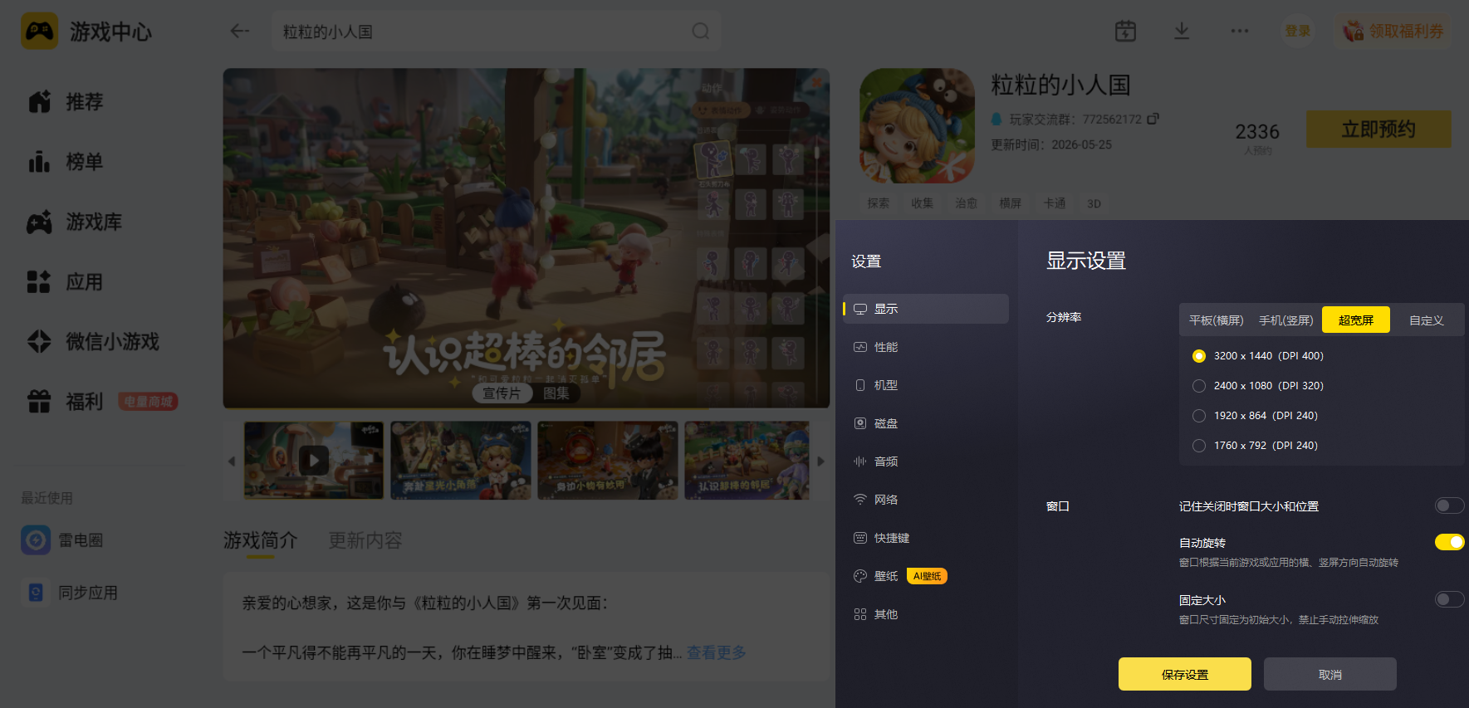Open the calendar check-in icon
This screenshot has width=1469, height=708.
[x=1125, y=32]
